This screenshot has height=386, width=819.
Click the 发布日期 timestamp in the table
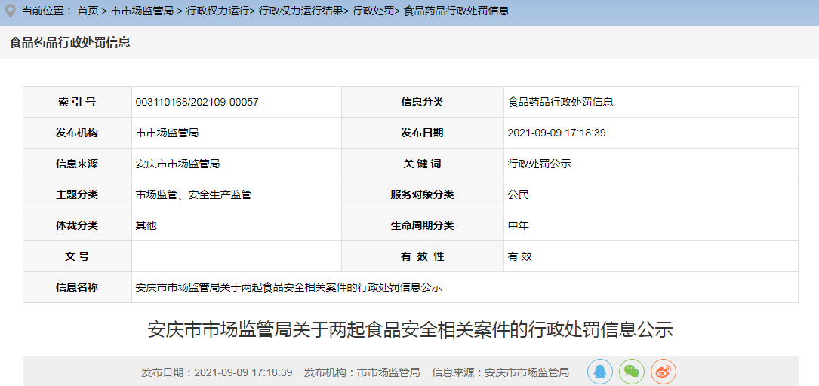point(557,133)
